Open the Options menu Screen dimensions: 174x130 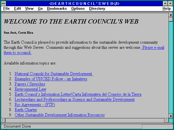(x=78, y=8)
